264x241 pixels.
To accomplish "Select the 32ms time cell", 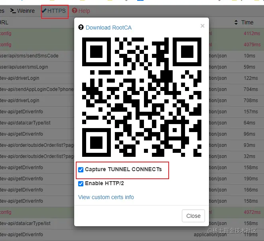I will click(249, 156).
